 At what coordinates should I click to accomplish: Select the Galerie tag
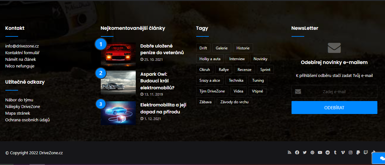(222, 48)
